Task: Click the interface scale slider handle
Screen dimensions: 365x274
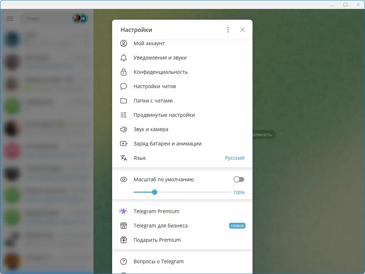Action: [x=155, y=192]
